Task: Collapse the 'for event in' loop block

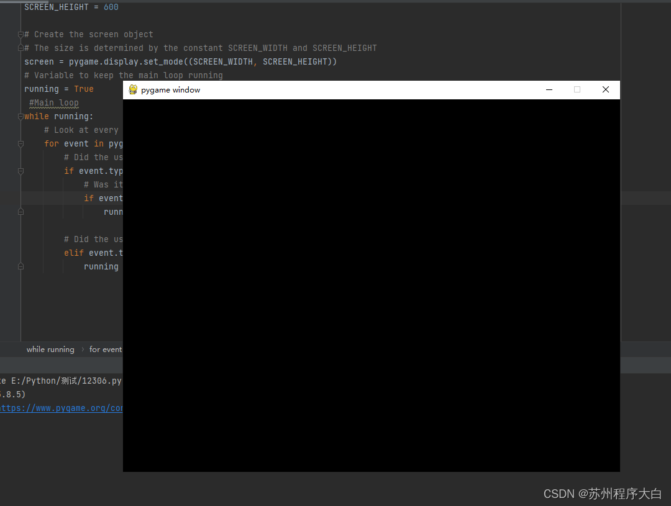Action: (x=21, y=143)
